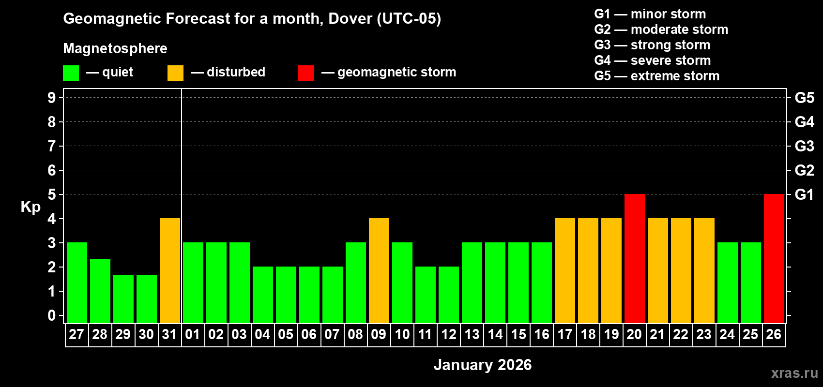This screenshot has height=387, width=823.
Task: Click the G4 label on right axis
Action: [804, 122]
